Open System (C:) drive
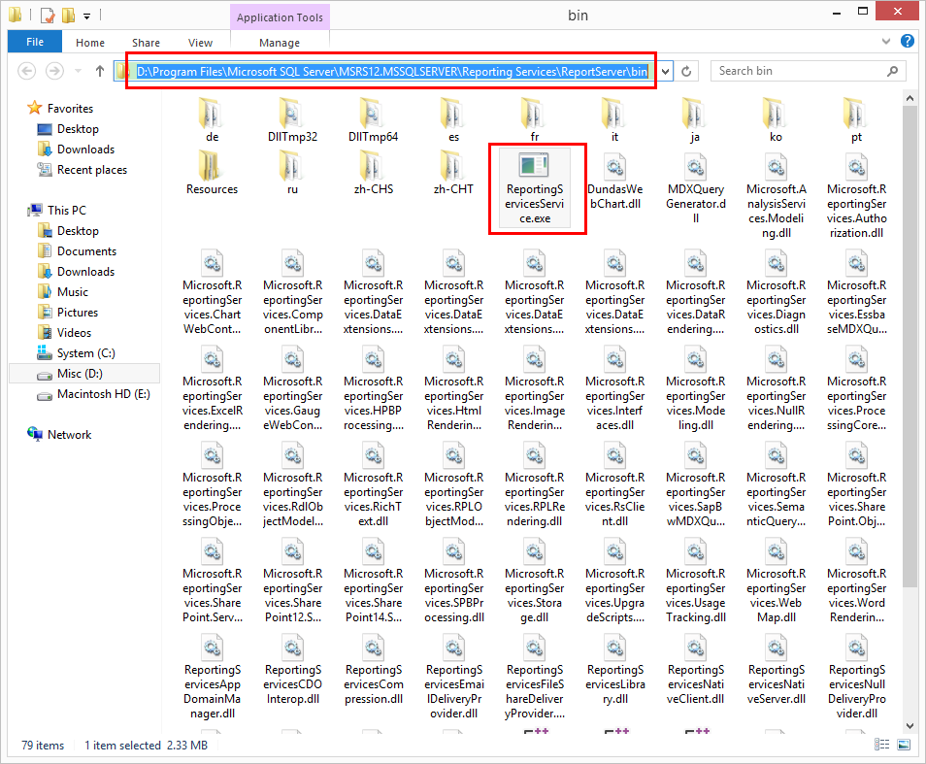 pyautogui.click(x=85, y=353)
